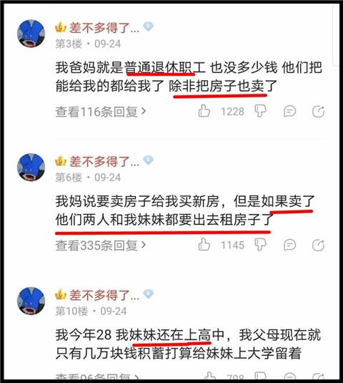
Task: Expand 查看335条回复 replies
Action: click(101, 246)
